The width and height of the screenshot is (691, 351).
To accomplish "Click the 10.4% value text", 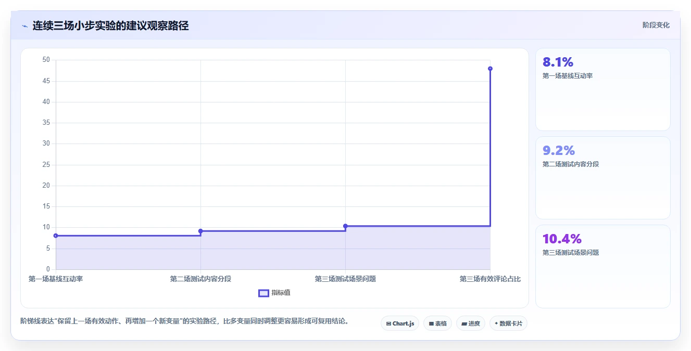I will coord(562,239).
